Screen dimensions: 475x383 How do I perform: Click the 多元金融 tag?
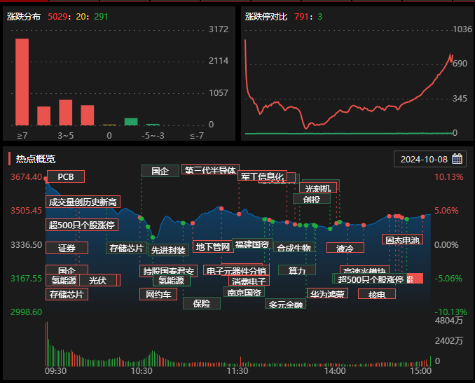pyautogui.click(x=285, y=304)
